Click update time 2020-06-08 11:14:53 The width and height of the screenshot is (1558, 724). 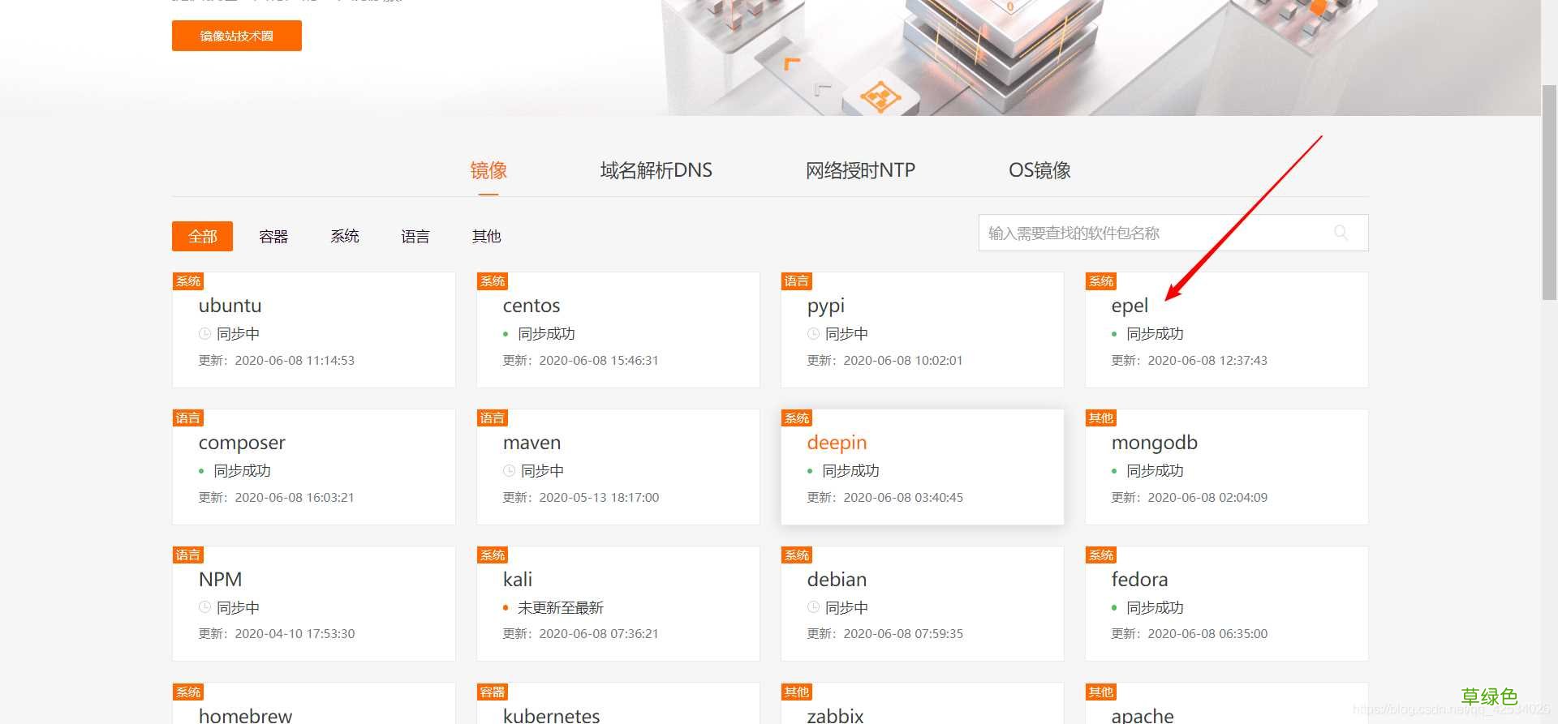pyautogui.click(x=295, y=361)
